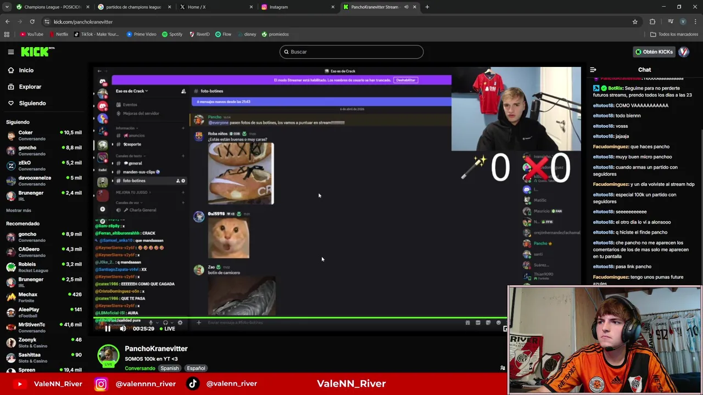Open user profile avatar menu
703x395 pixels.
pyautogui.click(x=684, y=52)
